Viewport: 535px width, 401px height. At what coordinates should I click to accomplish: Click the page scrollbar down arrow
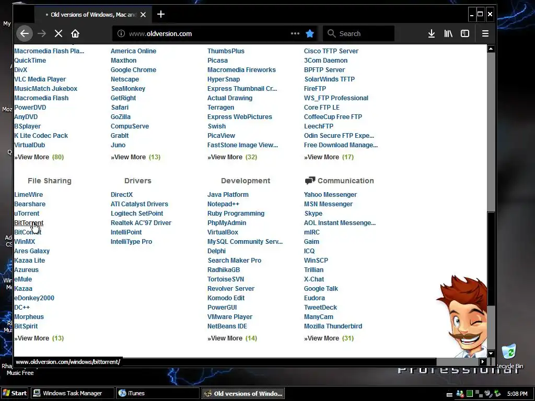[x=491, y=353]
